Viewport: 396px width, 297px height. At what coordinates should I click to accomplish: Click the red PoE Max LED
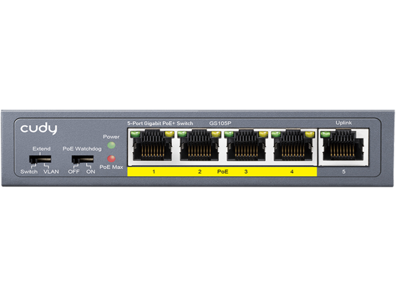(x=111, y=158)
